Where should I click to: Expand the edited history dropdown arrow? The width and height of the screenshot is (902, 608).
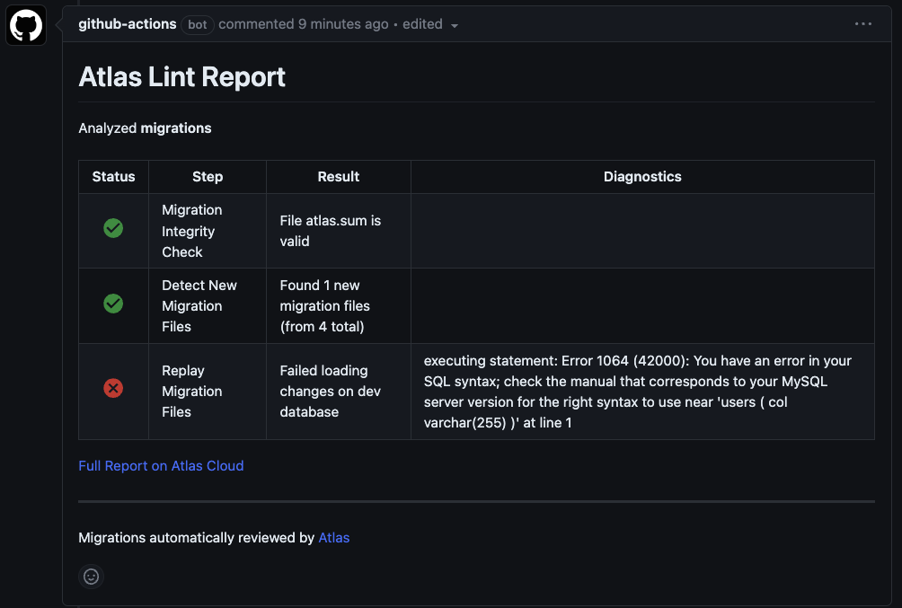coord(455,25)
